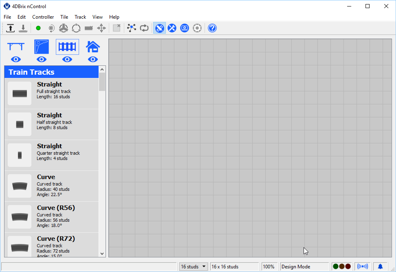Image resolution: width=396 pixels, height=272 pixels.
Task: Click the gray square with X icon
Action: [x=117, y=28]
